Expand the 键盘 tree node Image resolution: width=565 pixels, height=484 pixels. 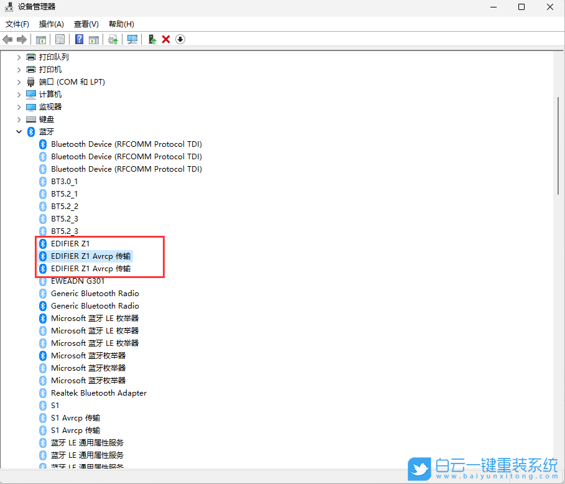point(19,119)
